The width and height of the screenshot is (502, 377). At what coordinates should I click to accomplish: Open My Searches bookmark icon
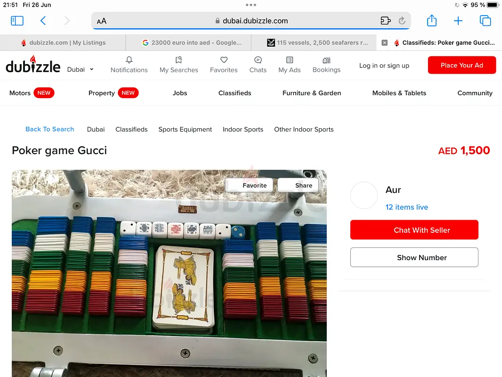pyautogui.click(x=178, y=65)
